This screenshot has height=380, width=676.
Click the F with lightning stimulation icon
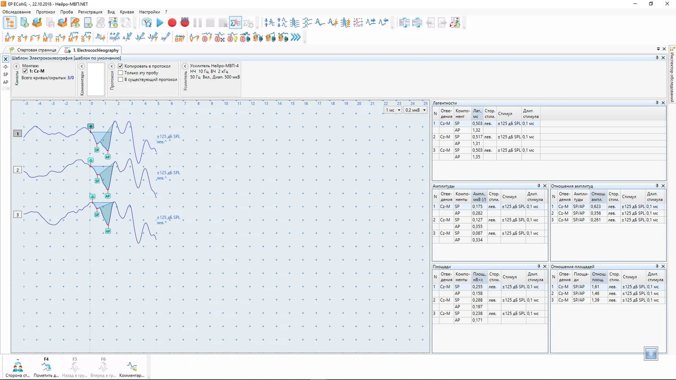[35, 38]
